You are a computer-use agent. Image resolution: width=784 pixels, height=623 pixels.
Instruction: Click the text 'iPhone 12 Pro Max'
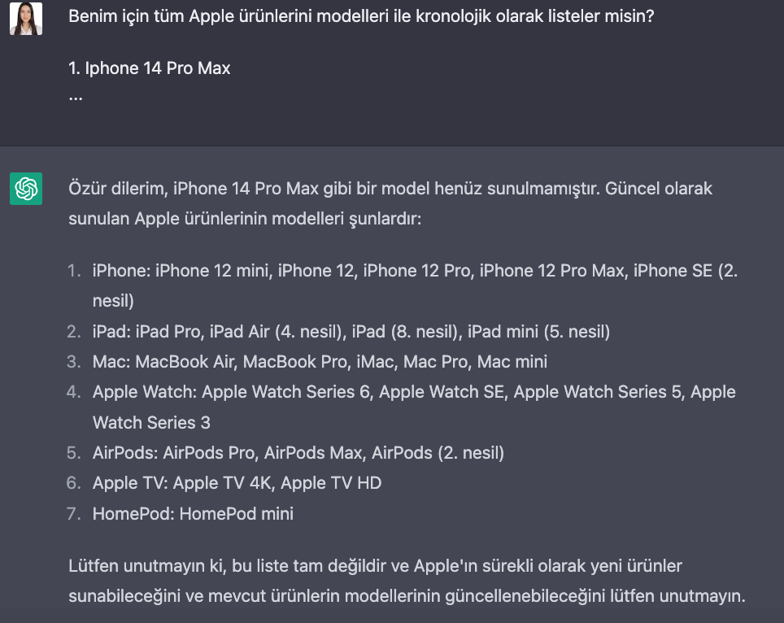552,271
